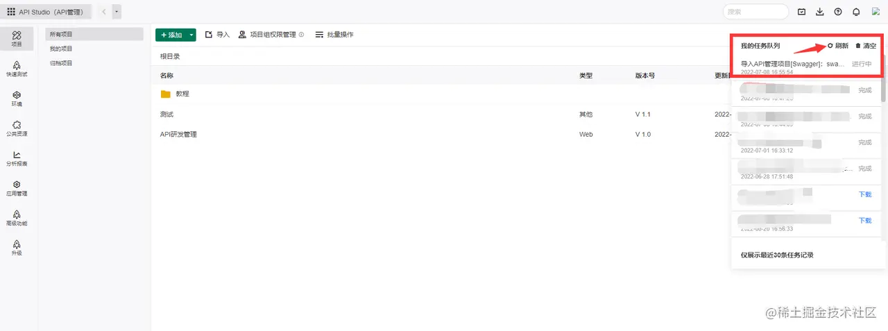Open the app grid menu icon
888x331 pixels.
[x=11, y=12]
